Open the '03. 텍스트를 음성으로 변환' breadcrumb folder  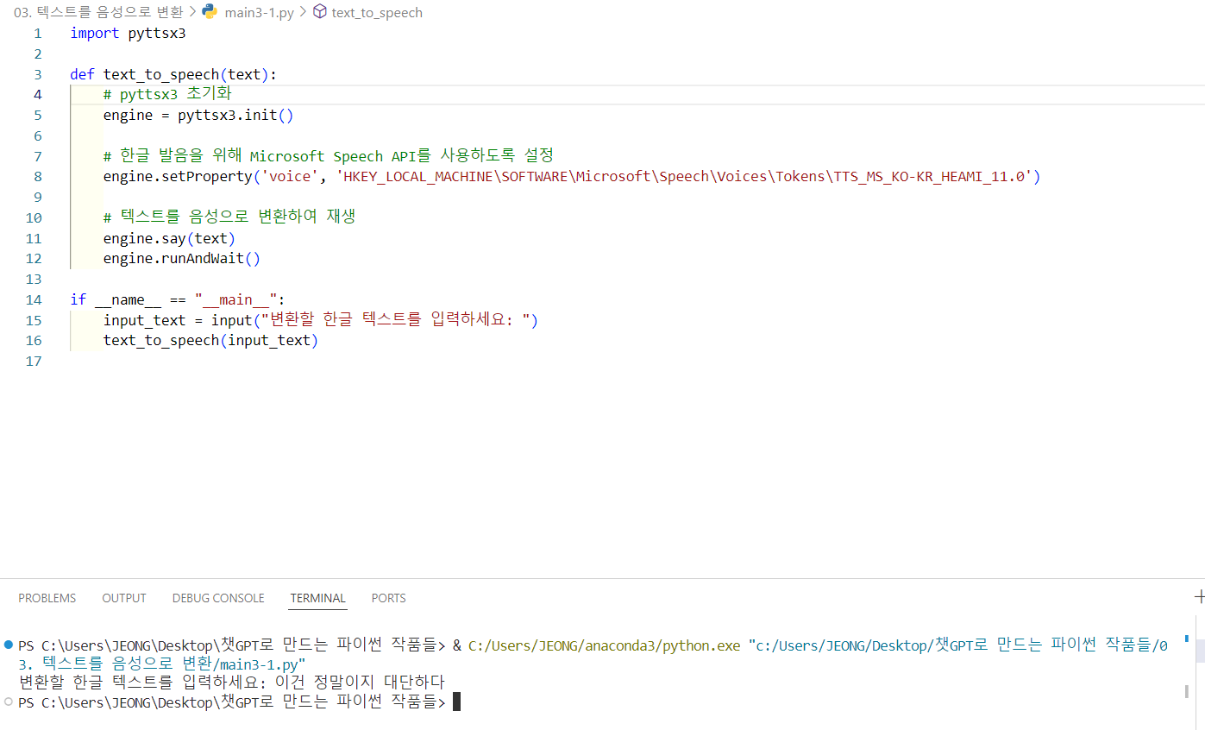[x=98, y=13]
